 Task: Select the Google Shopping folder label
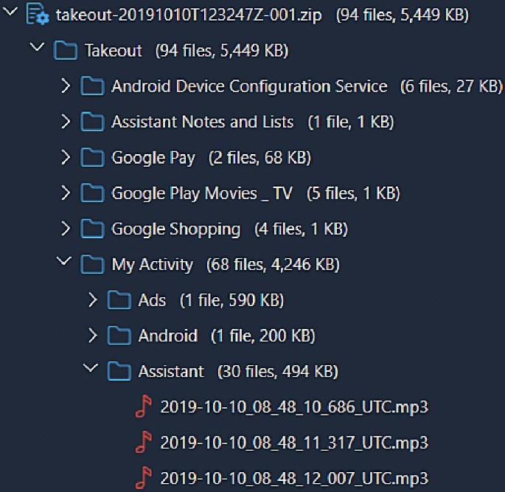point(175,229)
